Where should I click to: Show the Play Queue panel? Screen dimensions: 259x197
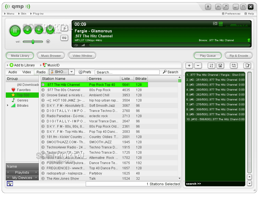point(208,56)
